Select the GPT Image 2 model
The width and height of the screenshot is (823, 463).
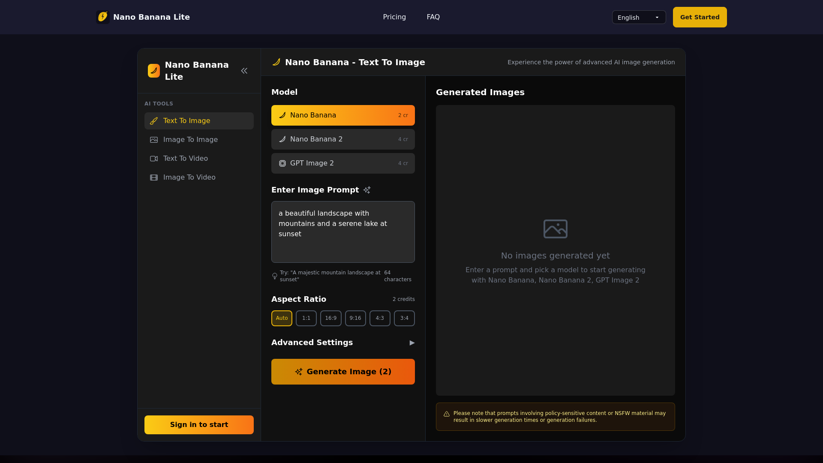[343, 163]
